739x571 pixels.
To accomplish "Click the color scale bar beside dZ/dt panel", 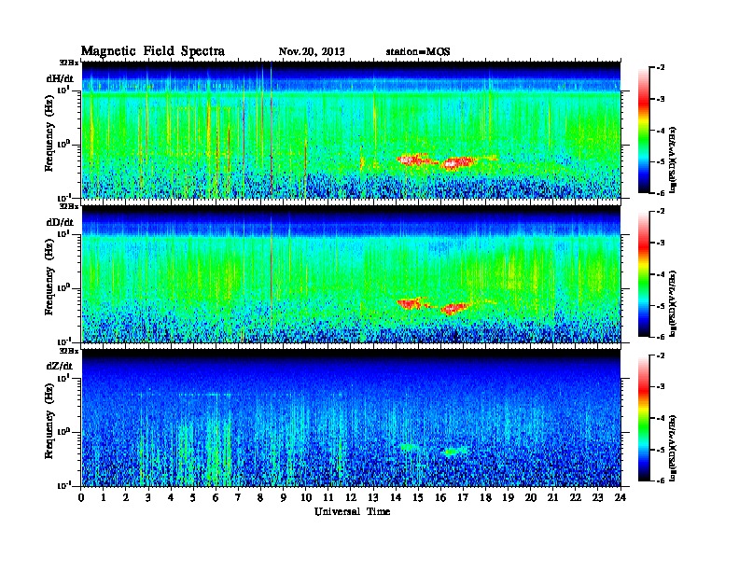I will (643, 418).
